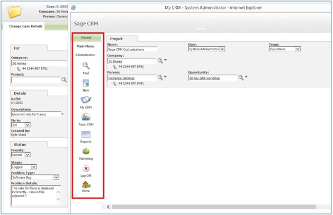Open the User System Administrator dropdown

(x=222, y=49)
